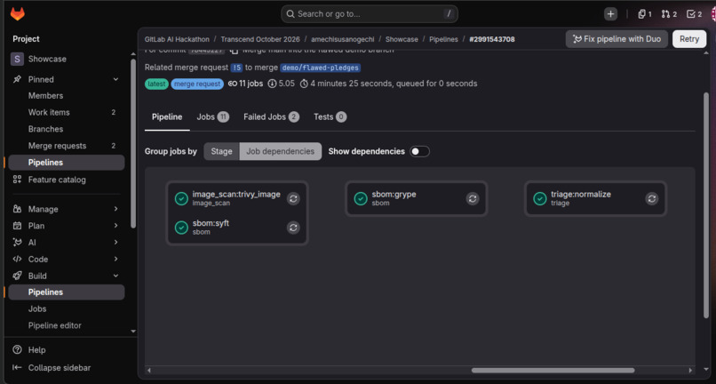Collapse the Build menu chevron
716x384 pixels.
[115, 276]
